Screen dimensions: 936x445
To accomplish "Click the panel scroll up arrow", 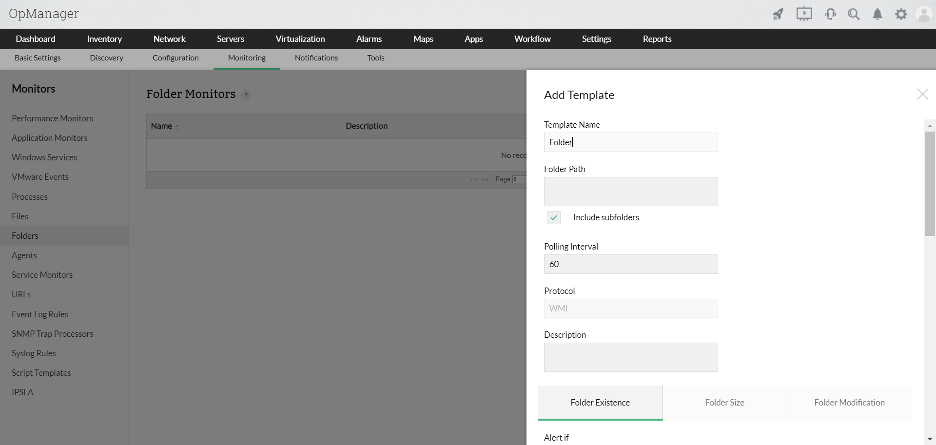I will pyautogui.click(x=930, y=125).
